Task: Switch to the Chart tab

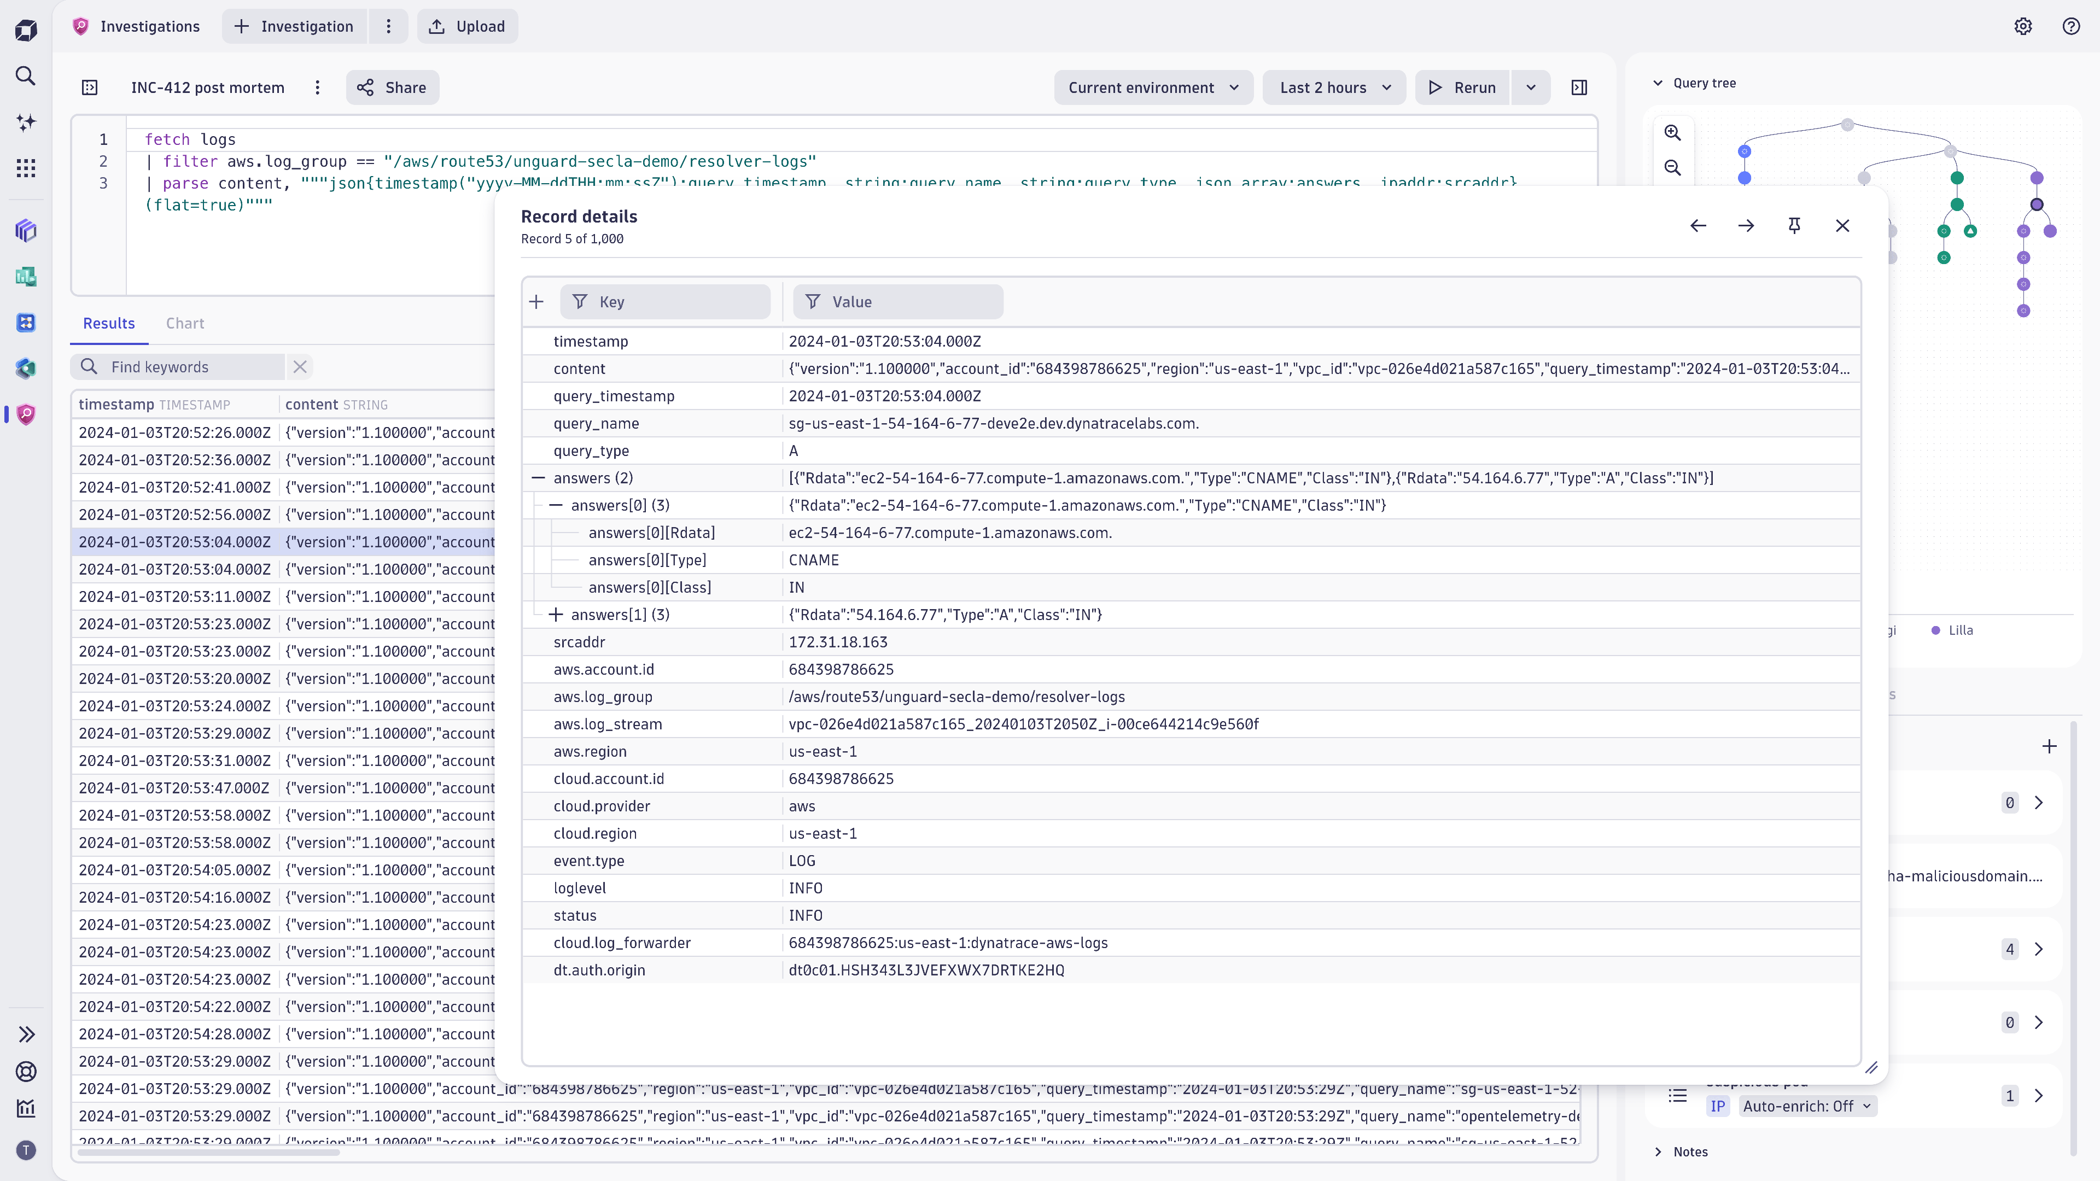Action: point(185,324)
